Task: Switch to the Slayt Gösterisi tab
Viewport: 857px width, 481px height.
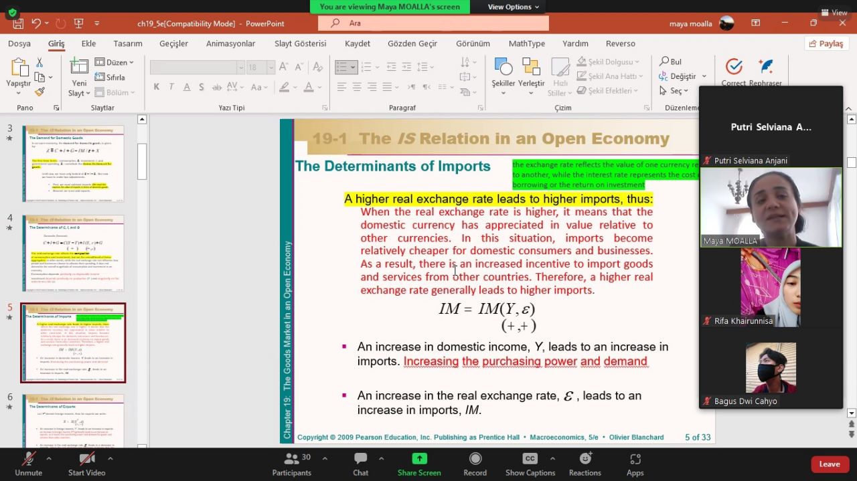Action: (x=301, y=43)
